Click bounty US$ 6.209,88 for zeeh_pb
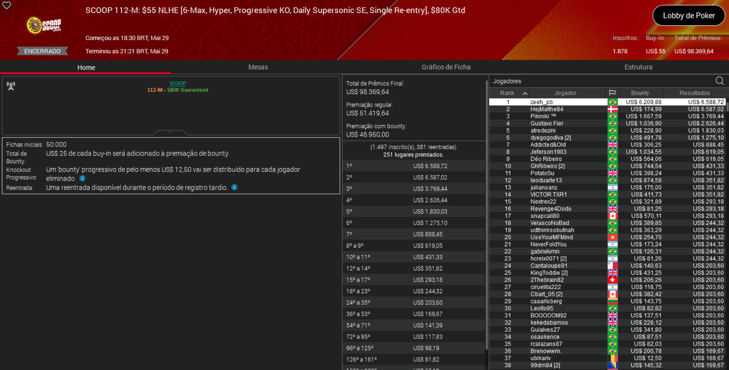The height and width of the screenshot is (370, 729). [x=643, y=102]
